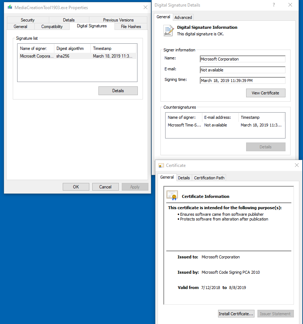Click the valid to date 8/8/2019
The height and width of the screenshot is (324, 303).
tap(237, 288)
